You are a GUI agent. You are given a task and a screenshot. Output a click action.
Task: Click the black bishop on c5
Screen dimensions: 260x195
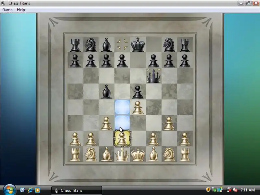click(x=107, y=92)
